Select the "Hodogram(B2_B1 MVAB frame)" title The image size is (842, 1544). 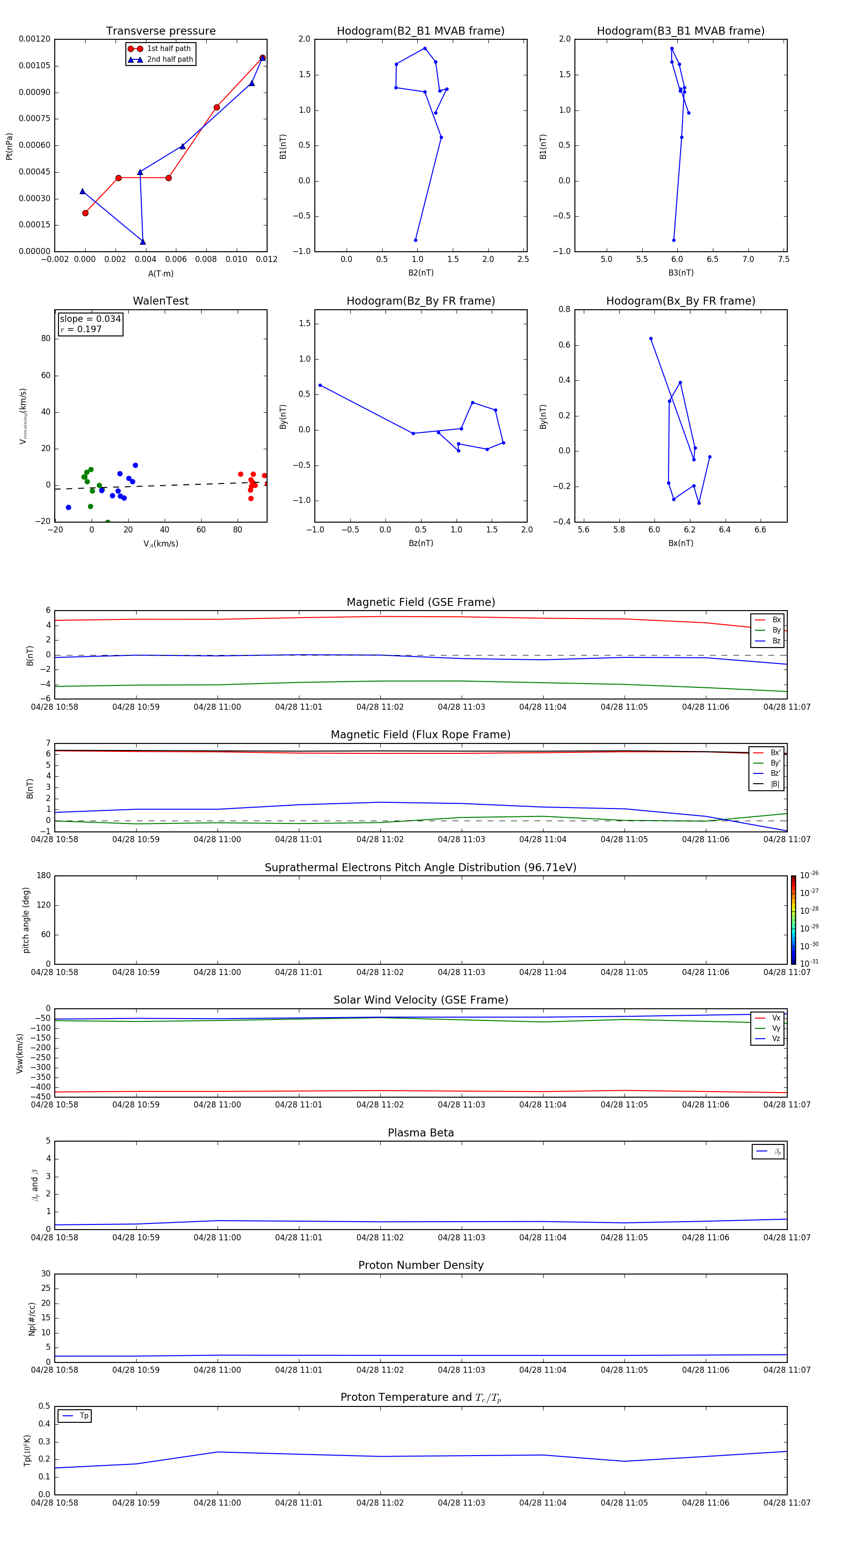(421, 31)
